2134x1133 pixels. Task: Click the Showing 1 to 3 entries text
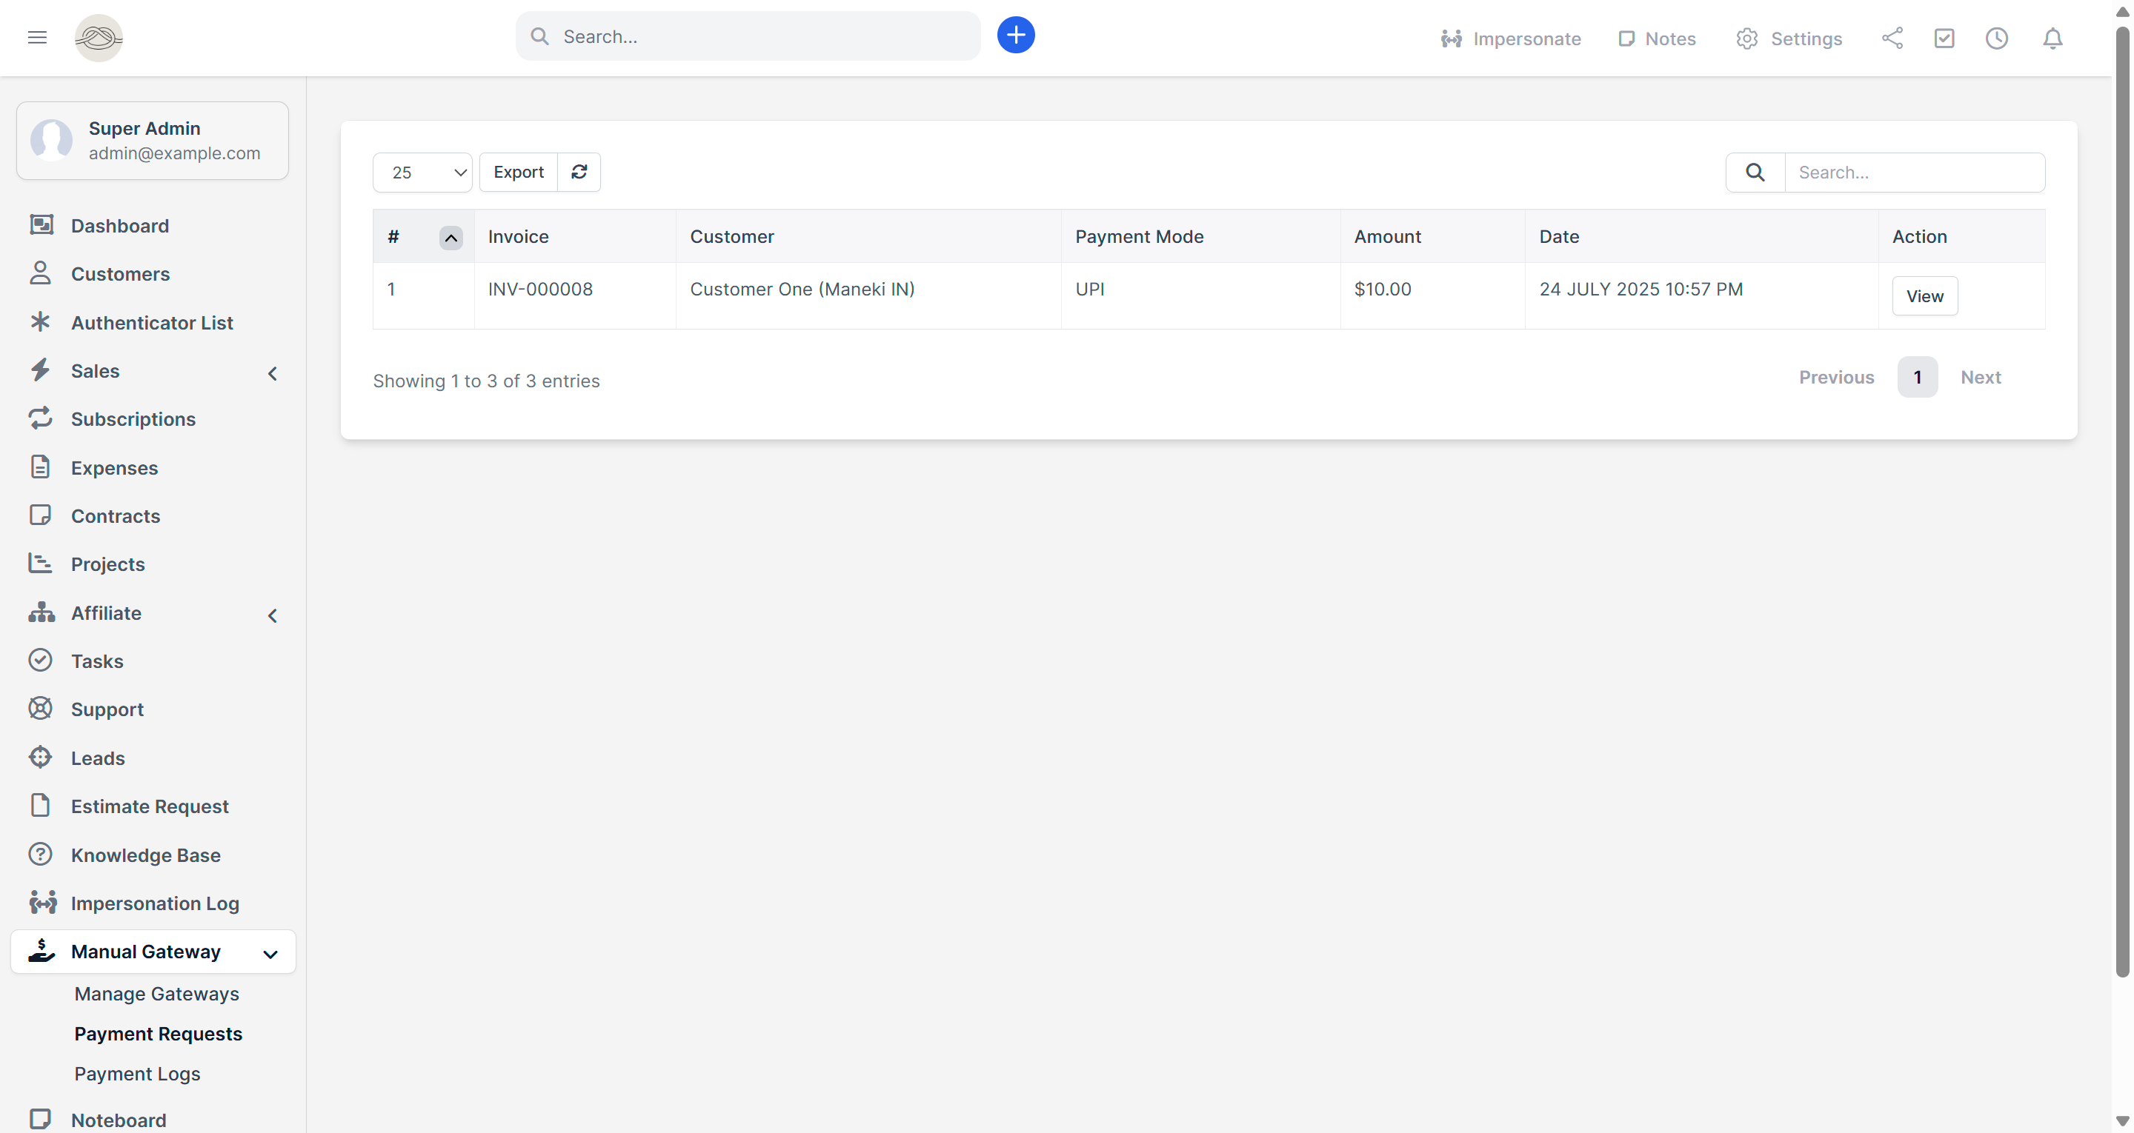point(486,381)
